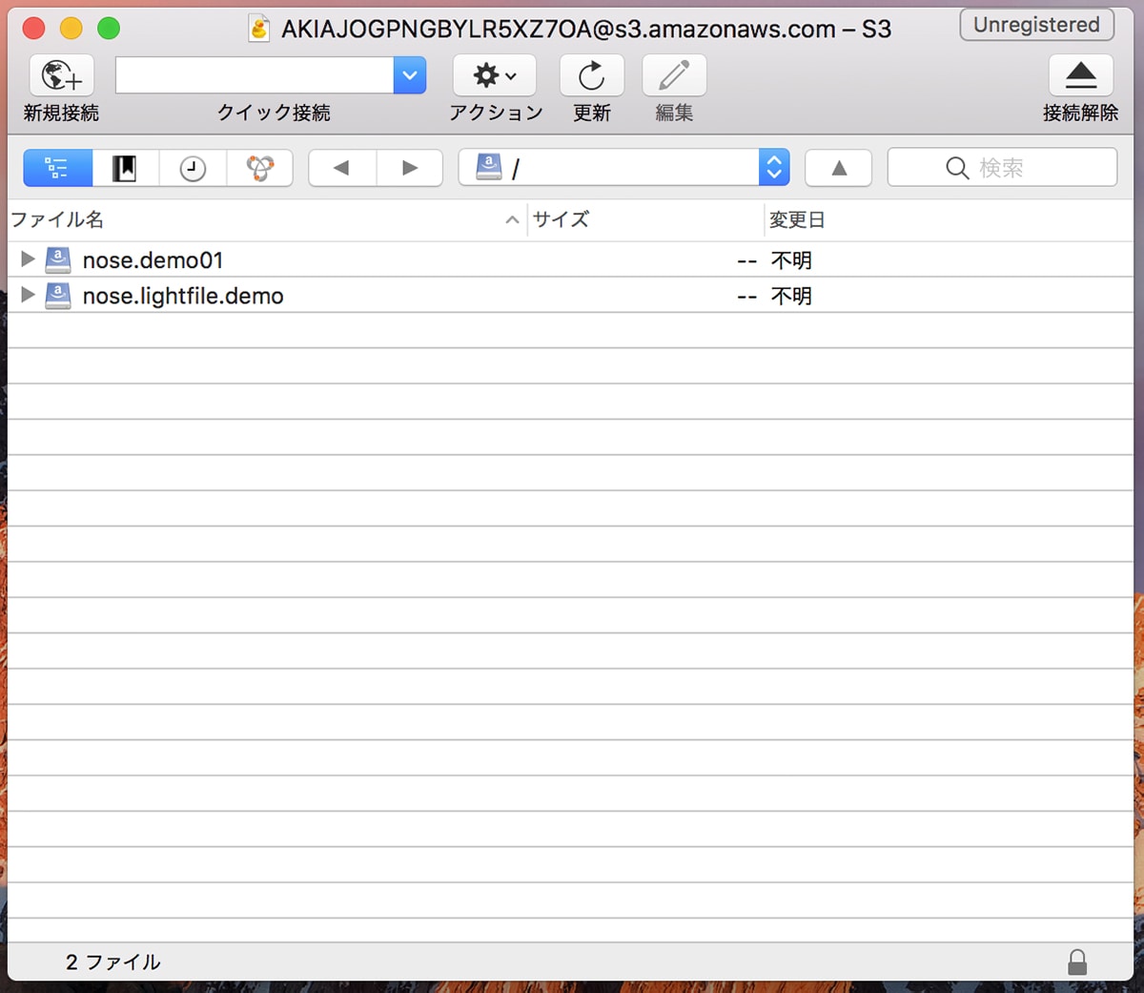Select the nose.demo01 bucket name
Viewport: 1144px width, 993px height.
click(153, 259)
